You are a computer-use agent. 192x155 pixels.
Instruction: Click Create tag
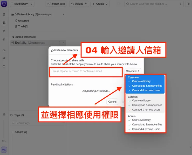pyautogui.click(x=20, y=132)
